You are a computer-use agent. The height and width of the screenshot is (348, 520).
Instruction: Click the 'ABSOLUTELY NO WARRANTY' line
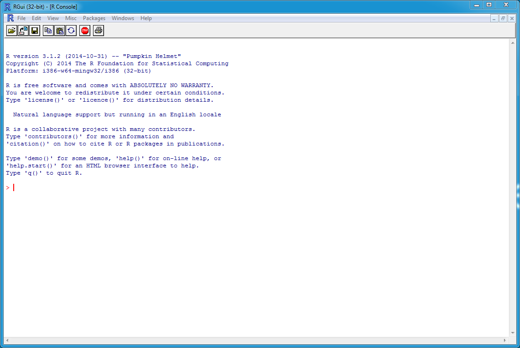109,86
